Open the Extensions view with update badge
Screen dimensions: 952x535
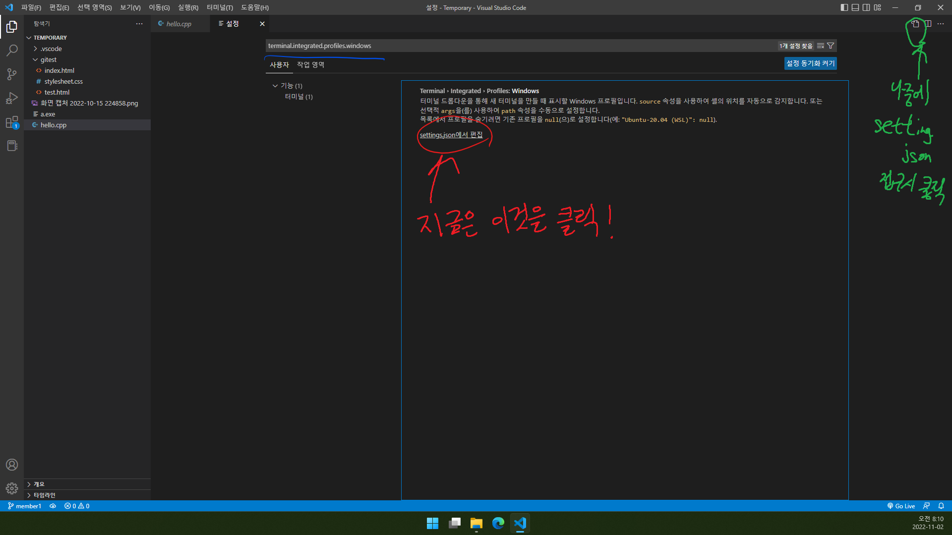[12, 122]
